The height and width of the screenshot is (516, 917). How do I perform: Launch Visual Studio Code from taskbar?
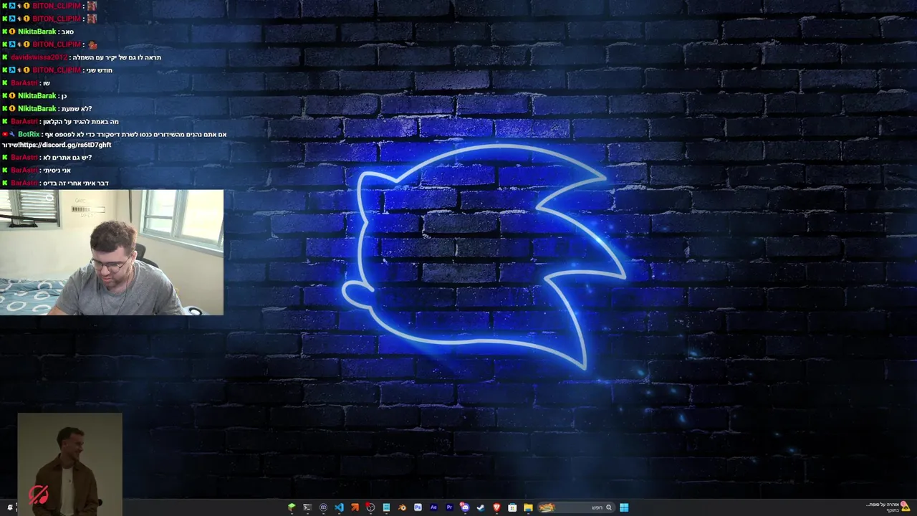(x=339, y=507)
